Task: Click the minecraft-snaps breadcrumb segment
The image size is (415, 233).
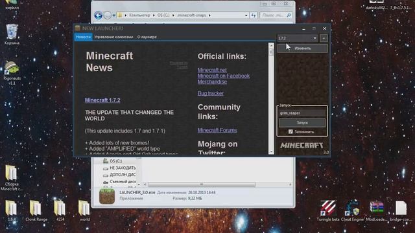Action: 191,16
